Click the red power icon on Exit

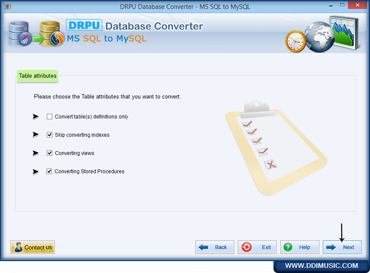pos(247,247)
